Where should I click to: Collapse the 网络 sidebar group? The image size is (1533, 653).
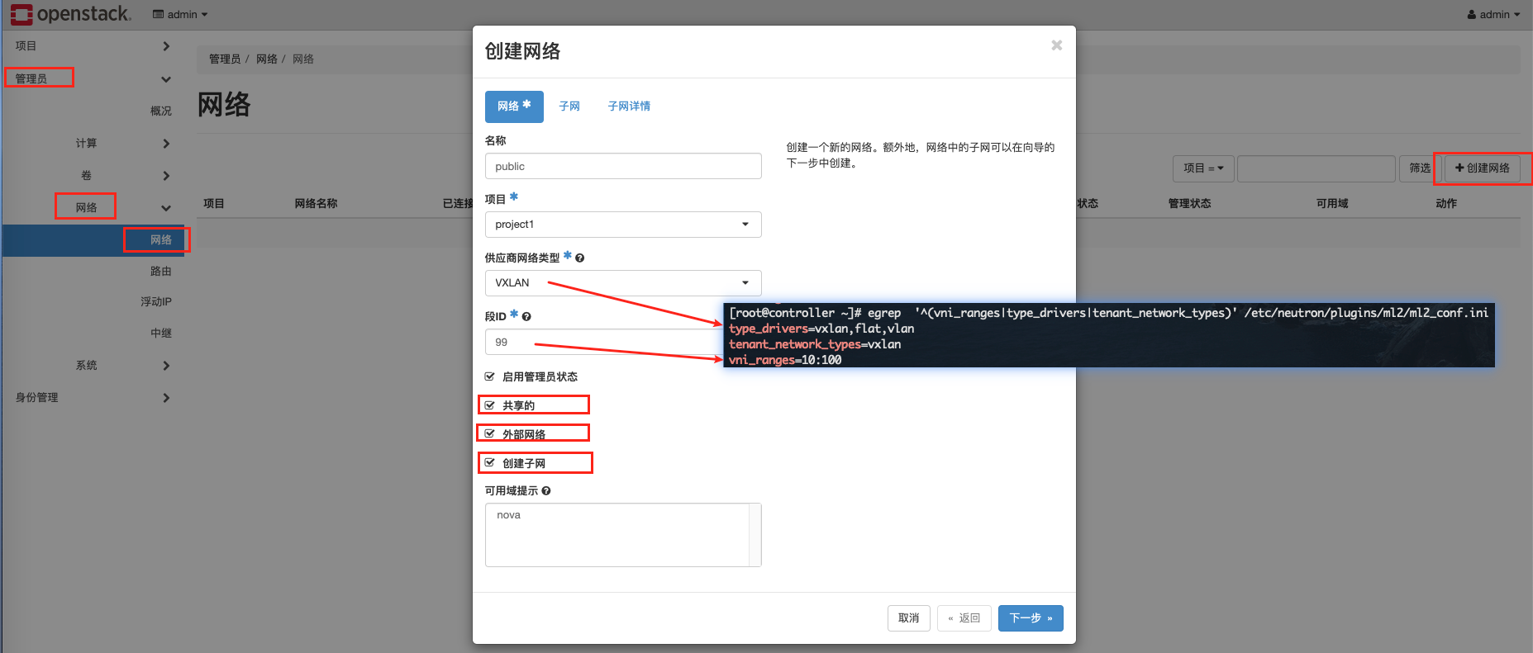122,208
